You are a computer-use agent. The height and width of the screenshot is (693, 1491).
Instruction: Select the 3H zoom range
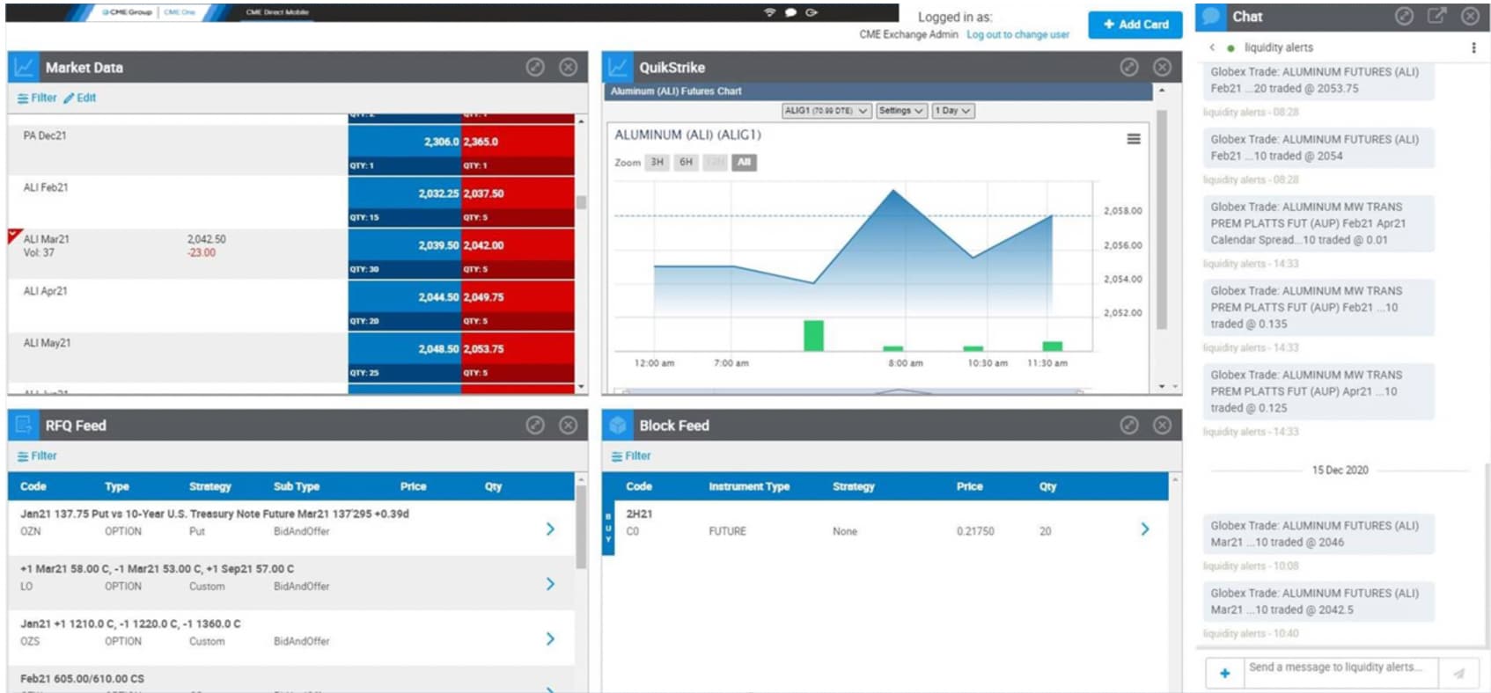click(657, 163)
